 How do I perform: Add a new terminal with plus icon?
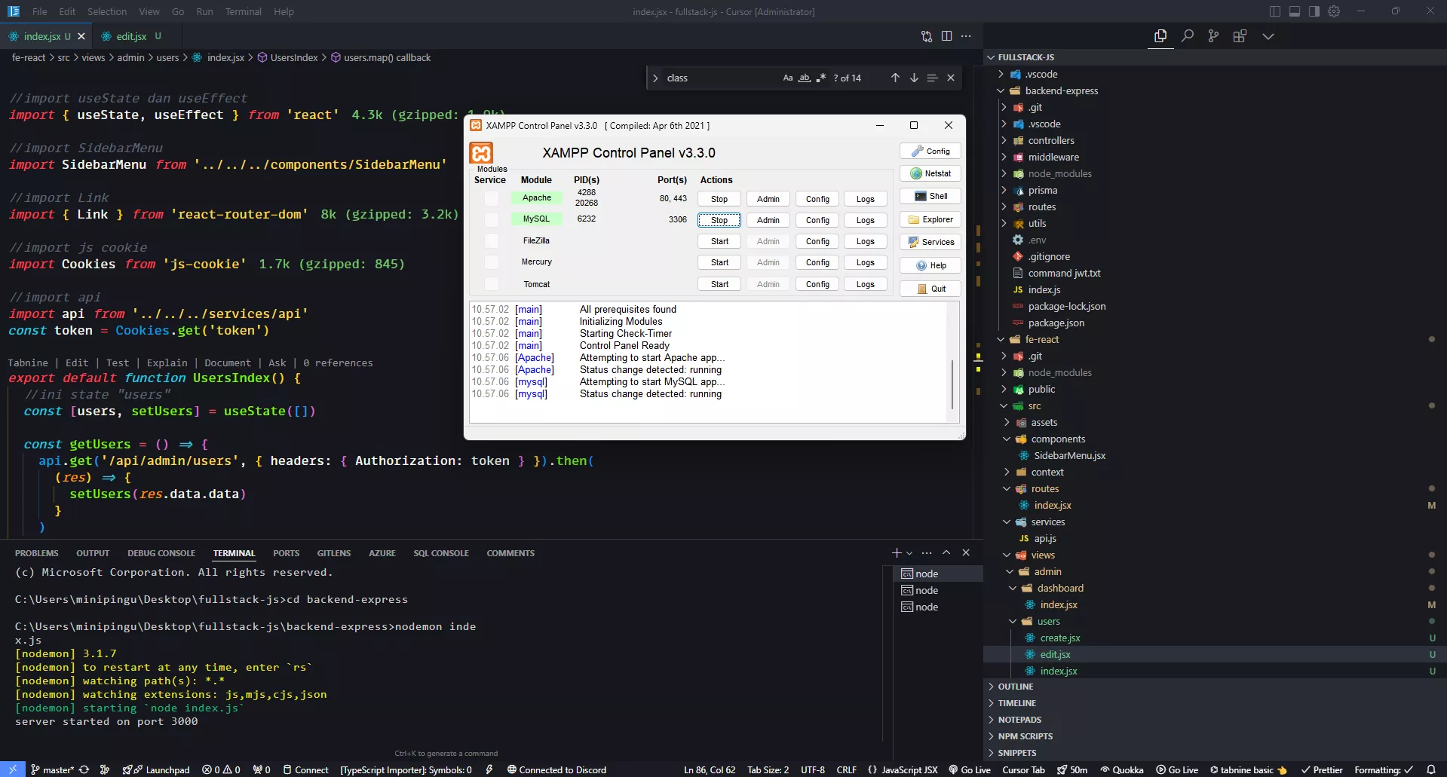897,552
